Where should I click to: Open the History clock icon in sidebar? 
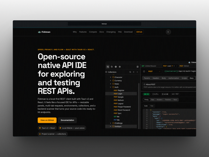(112, 67)
